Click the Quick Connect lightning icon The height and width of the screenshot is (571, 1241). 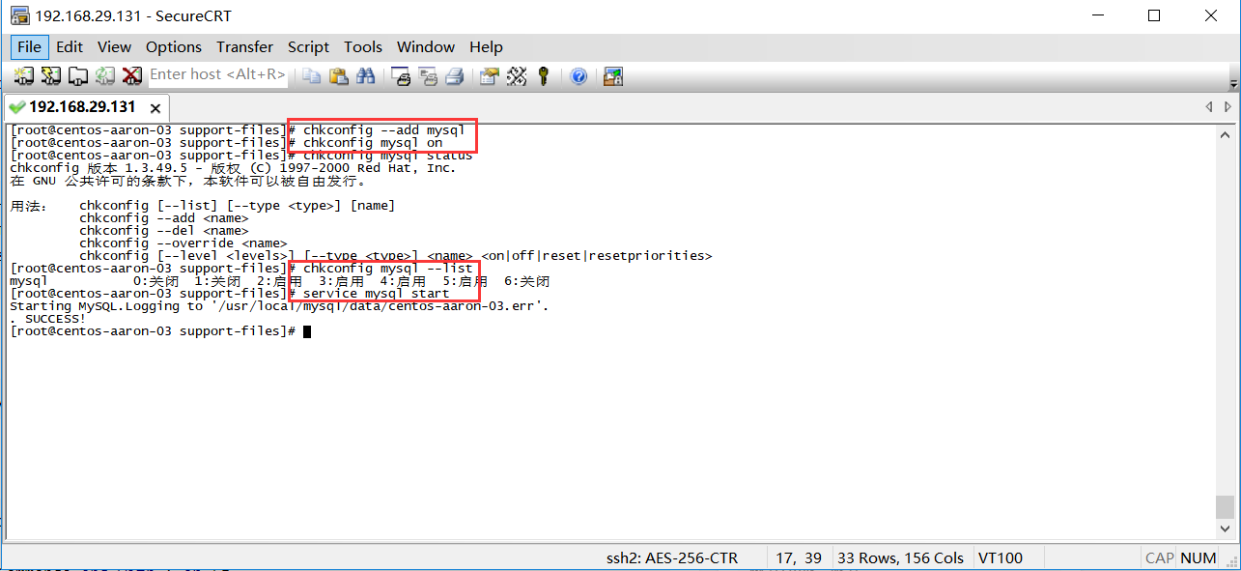[x=51, y=75]
